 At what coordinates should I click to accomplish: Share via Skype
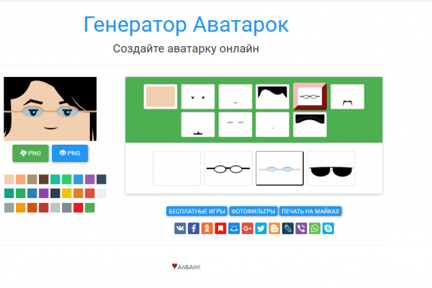[x=328, y=228]
